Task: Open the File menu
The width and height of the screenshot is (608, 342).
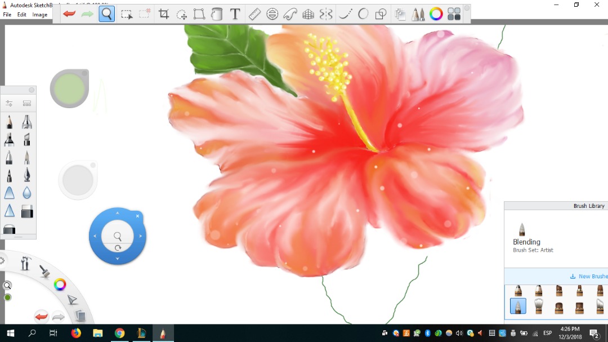Action: (x=7, y=15)
